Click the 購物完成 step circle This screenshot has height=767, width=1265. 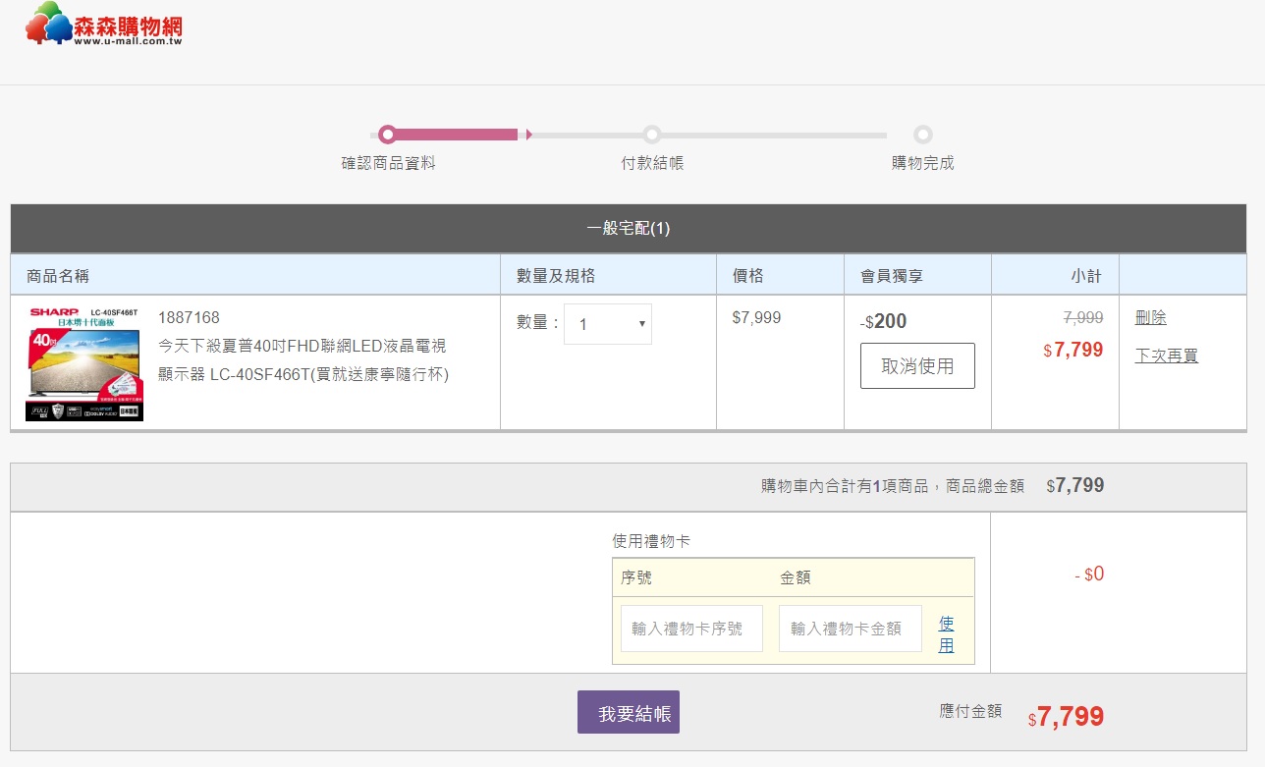point(922,135)
